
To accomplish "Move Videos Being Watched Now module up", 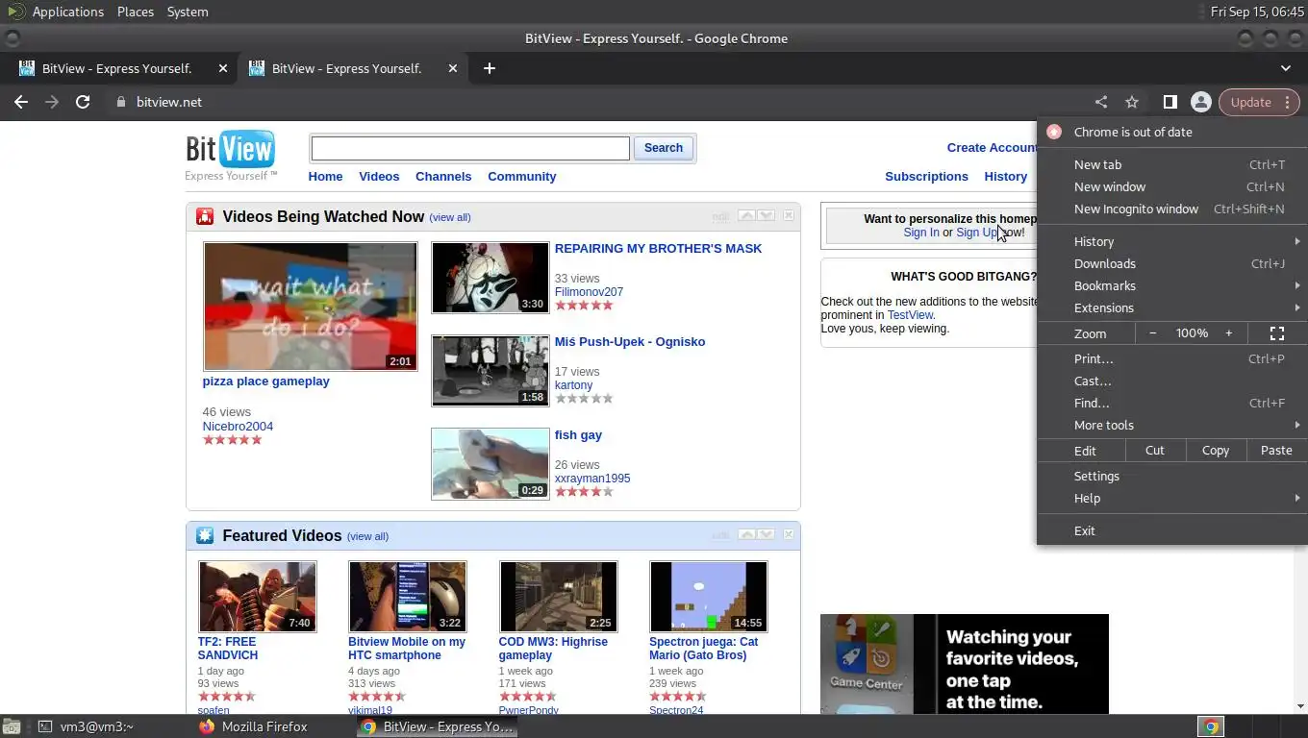I will coord(746,215).
